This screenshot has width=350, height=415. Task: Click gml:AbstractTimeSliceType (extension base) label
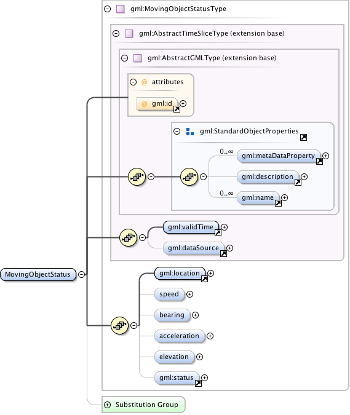pos(212,34)
